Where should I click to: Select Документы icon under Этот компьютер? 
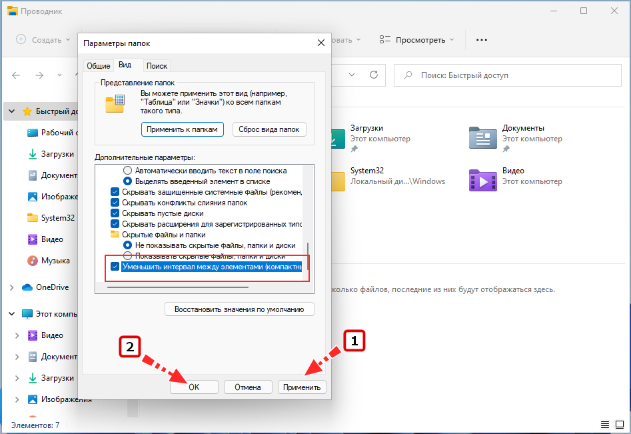(x=32, y=356)
